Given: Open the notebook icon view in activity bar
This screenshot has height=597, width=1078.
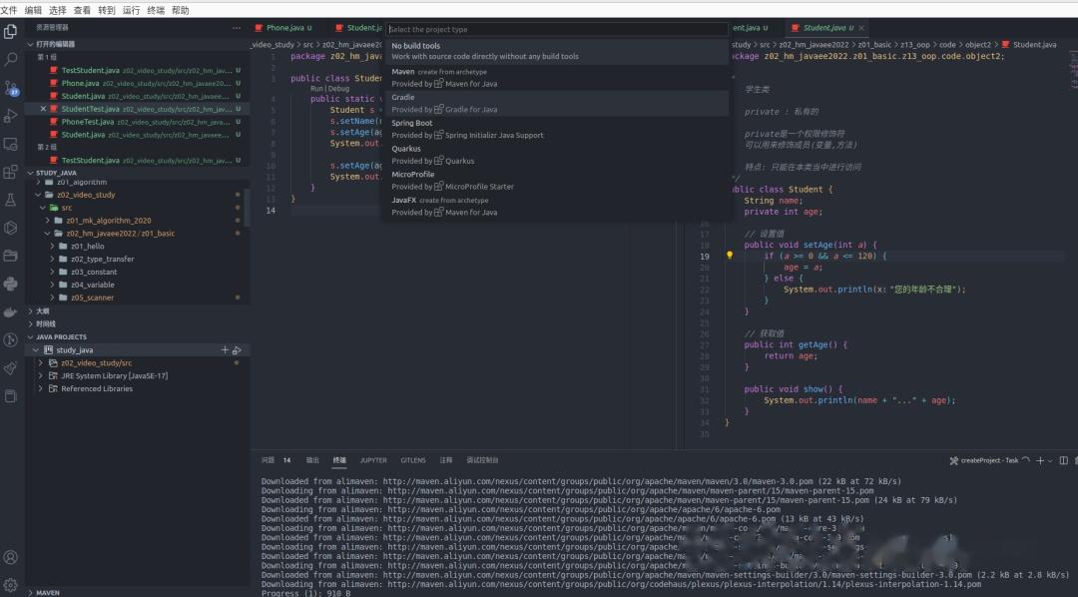Looking at the screenshot, I should point(10,396).
